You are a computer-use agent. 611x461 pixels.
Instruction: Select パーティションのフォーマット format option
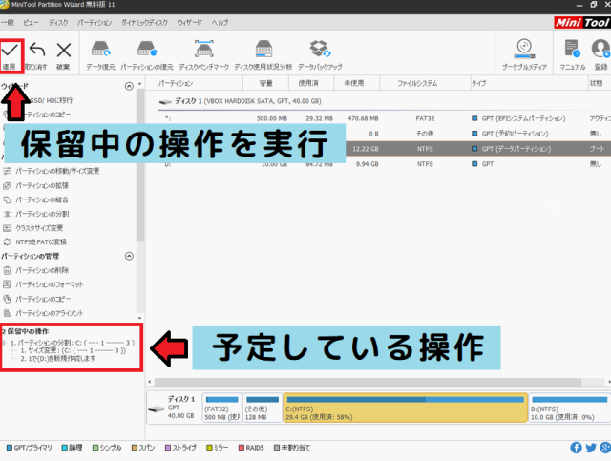coord(43,284)
